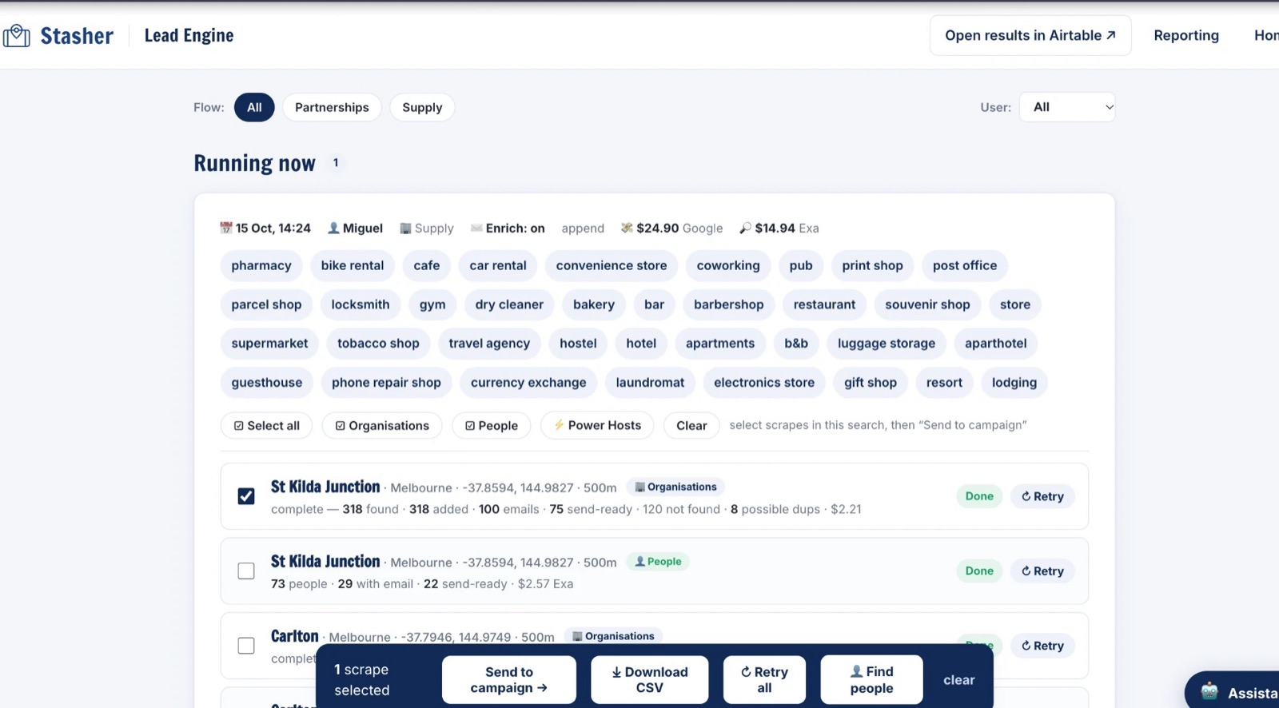Click the Power Hosts button
Screen dimensions: 1279x708
coord(597,425)
